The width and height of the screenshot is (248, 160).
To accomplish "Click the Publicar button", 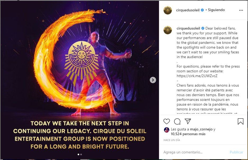I will point(236,152).
